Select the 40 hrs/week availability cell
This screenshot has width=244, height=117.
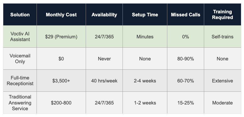pos(104,81)
